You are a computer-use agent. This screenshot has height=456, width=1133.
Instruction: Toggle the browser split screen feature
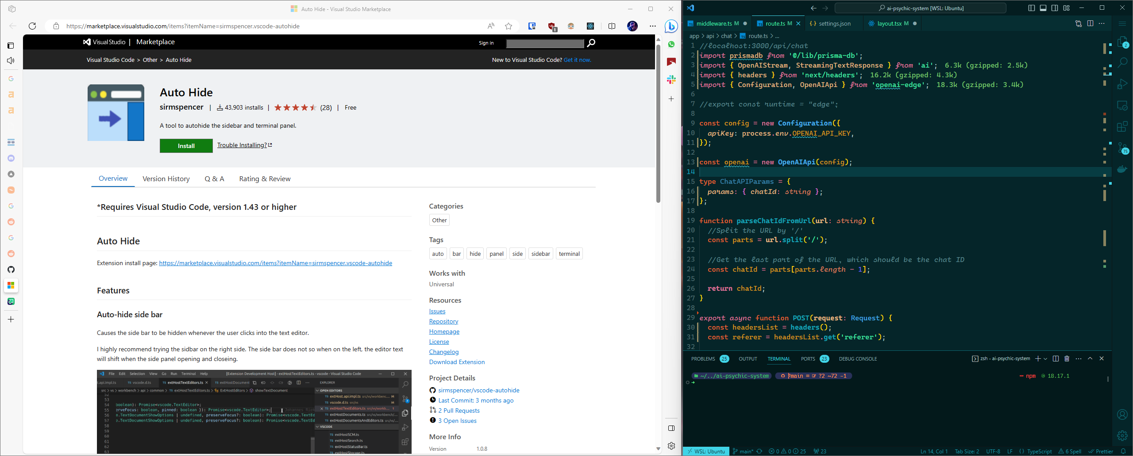coord(612,26)
